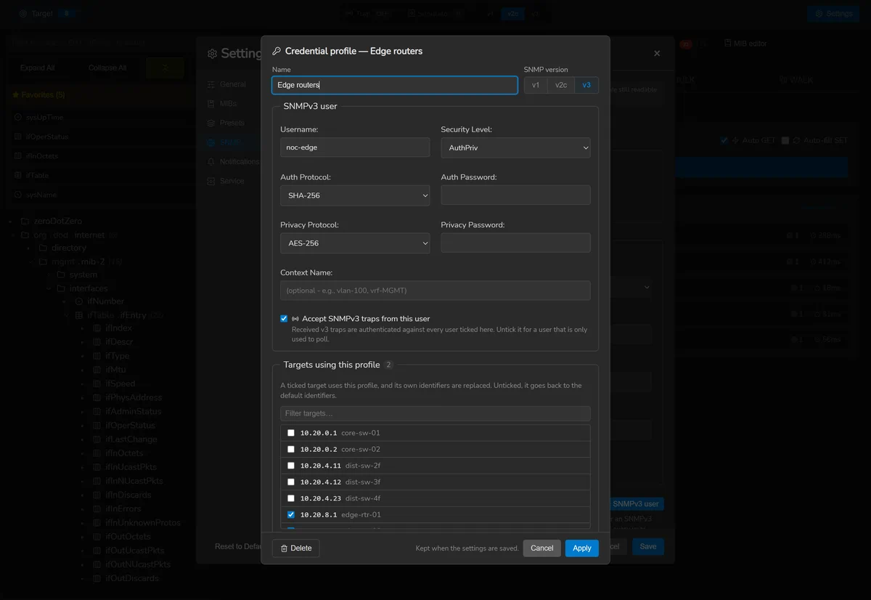Select ifDescr column icon in MIB tree
Viewport: 871px width, 600px height.
pos(97,342)
